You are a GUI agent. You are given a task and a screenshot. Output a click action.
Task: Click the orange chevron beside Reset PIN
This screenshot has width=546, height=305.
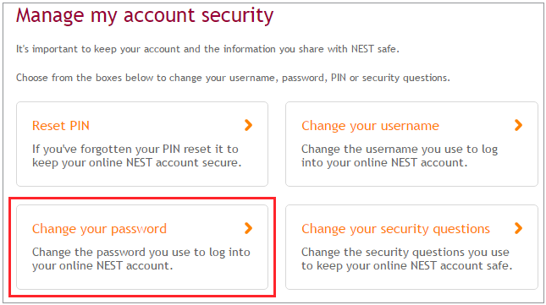coord(248,125)
